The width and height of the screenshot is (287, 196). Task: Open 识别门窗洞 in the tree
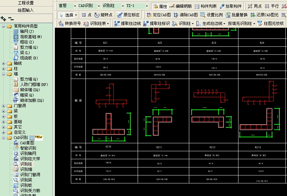[x=30, y=175]
